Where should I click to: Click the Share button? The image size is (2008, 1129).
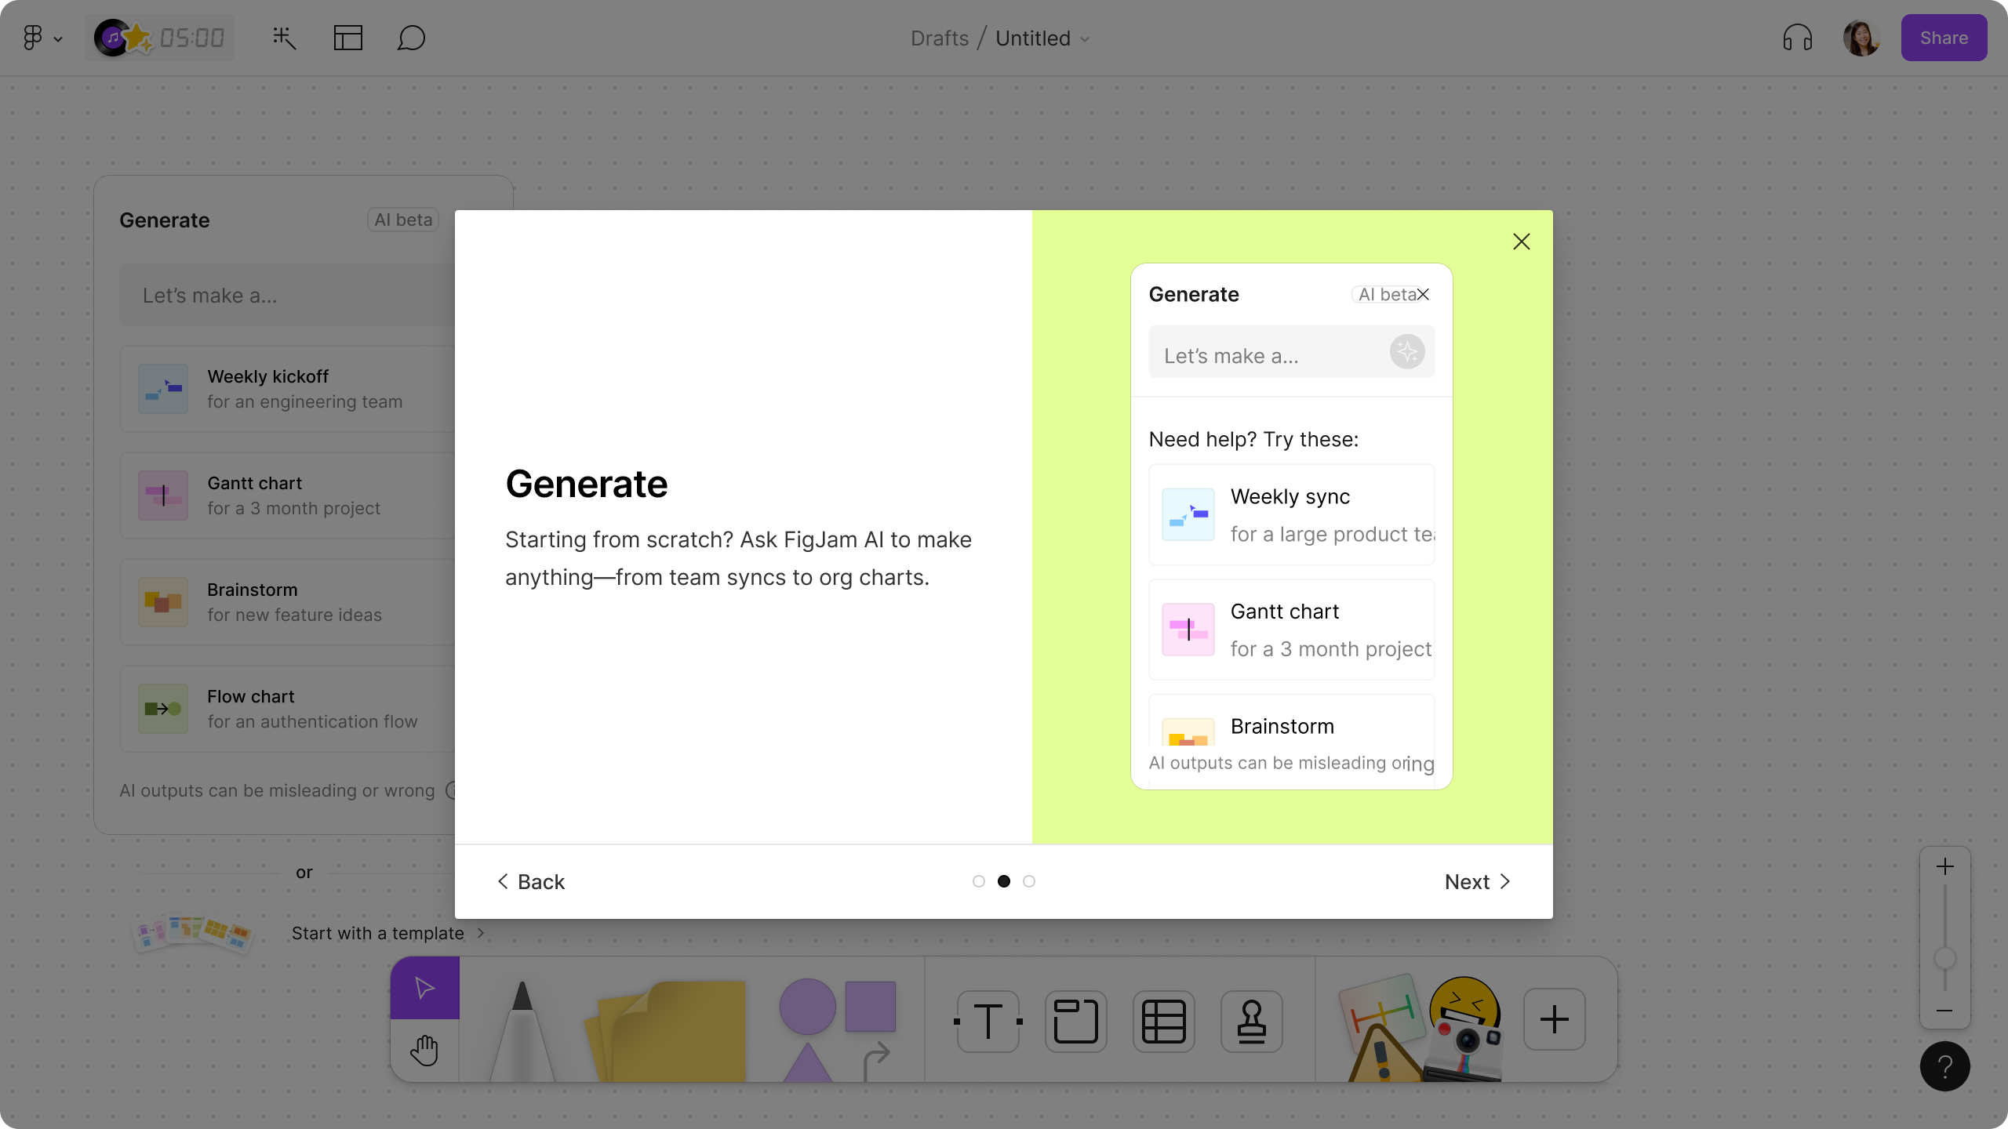[1944, 38]
